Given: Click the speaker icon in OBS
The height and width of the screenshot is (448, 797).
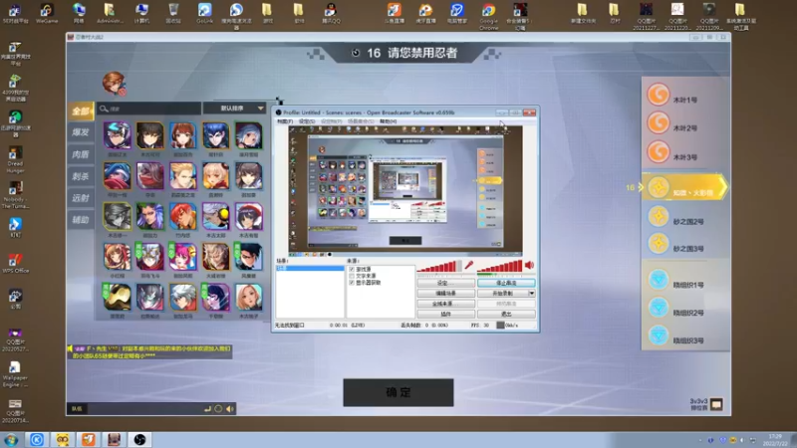Looking at the screenshot, I should (529, 265).
